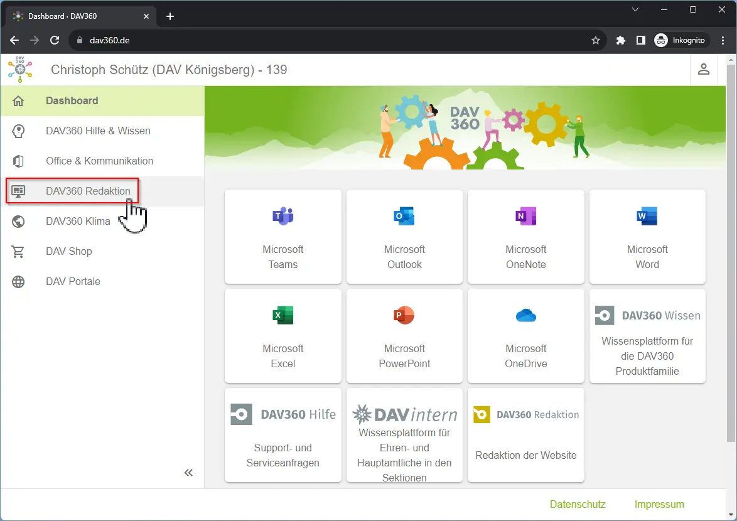Click the user account profile icon
This screenshot has height=521, width=737.
point(704,70)
